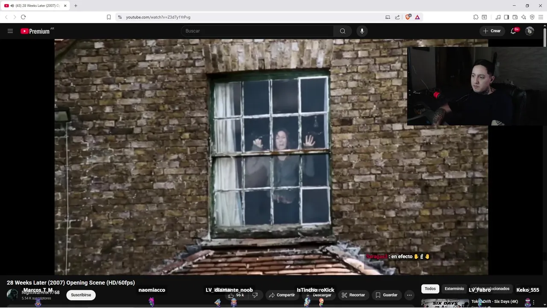Screen dimensions: 547x308
Task: Open the notifications bell
Action: point(513,31)
